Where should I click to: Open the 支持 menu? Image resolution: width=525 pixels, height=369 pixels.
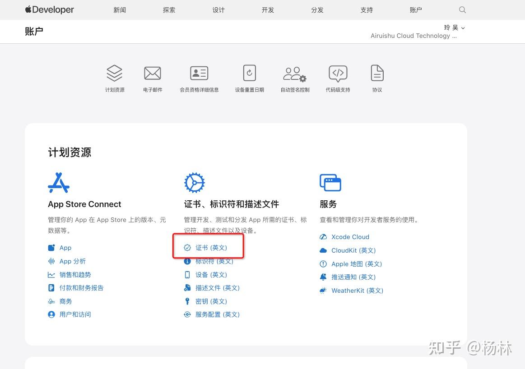tap(367, 10)
